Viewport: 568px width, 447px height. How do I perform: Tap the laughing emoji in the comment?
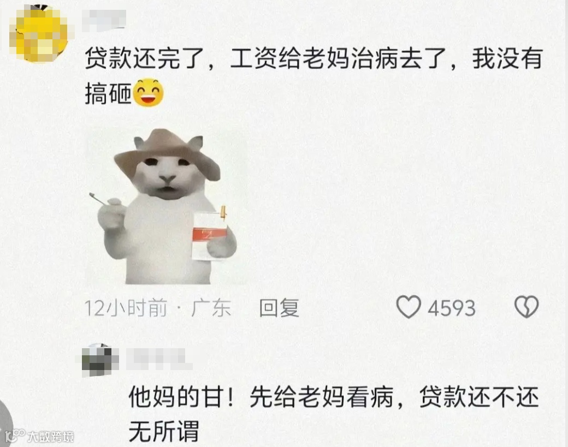click(149, 92)
